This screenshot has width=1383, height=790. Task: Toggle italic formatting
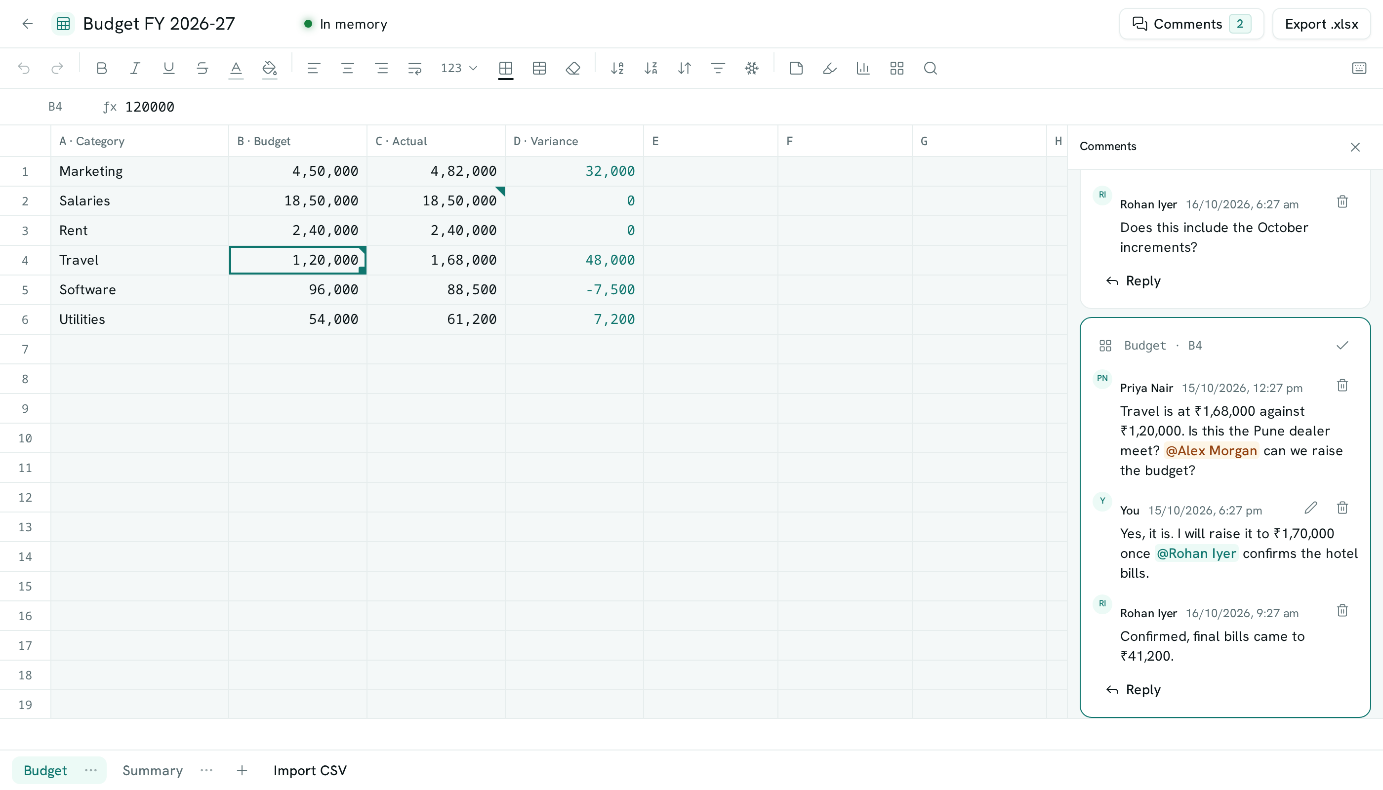pyautogui.click(x=135, y=68)
